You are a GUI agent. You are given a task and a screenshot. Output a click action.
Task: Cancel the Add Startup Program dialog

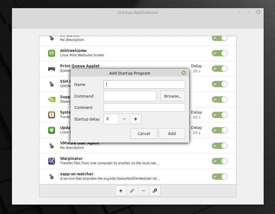point(144,133)
